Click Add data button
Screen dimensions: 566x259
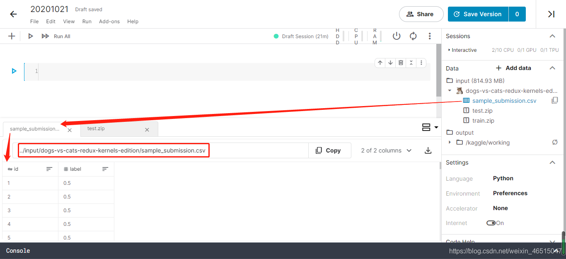coord(513,68)
